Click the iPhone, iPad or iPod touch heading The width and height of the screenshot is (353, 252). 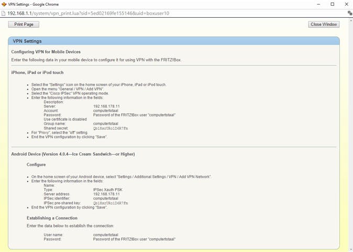37,72
